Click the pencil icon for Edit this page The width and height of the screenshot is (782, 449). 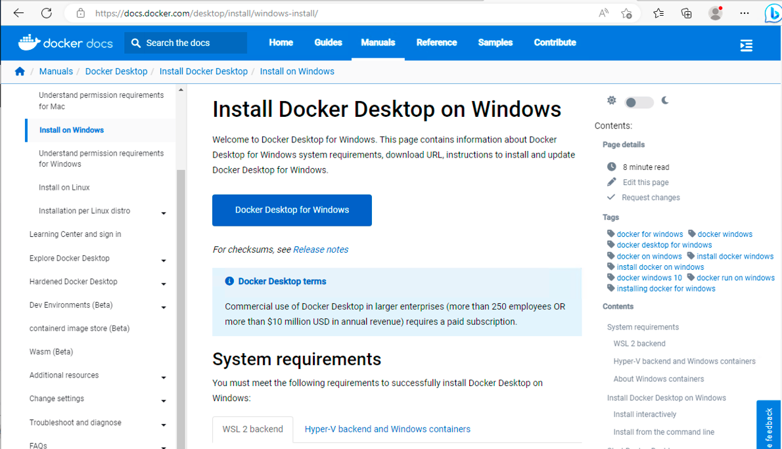[x=611, y=181]
